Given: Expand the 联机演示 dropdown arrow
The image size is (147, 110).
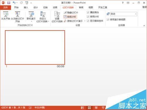Looking at the screenshot, I should (31, 21).
